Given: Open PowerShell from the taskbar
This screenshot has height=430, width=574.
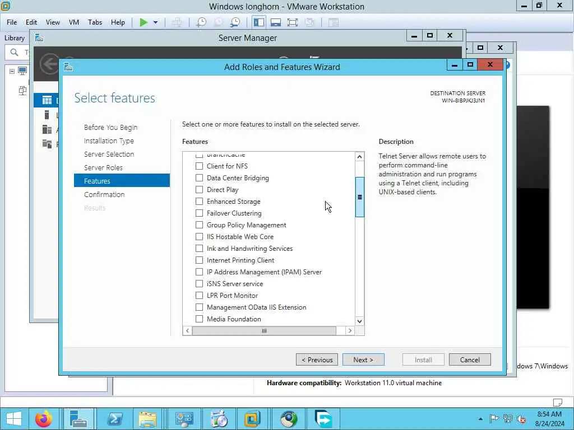Looking at the screenshot, I should pyautogui.click(x=115, y=419).
